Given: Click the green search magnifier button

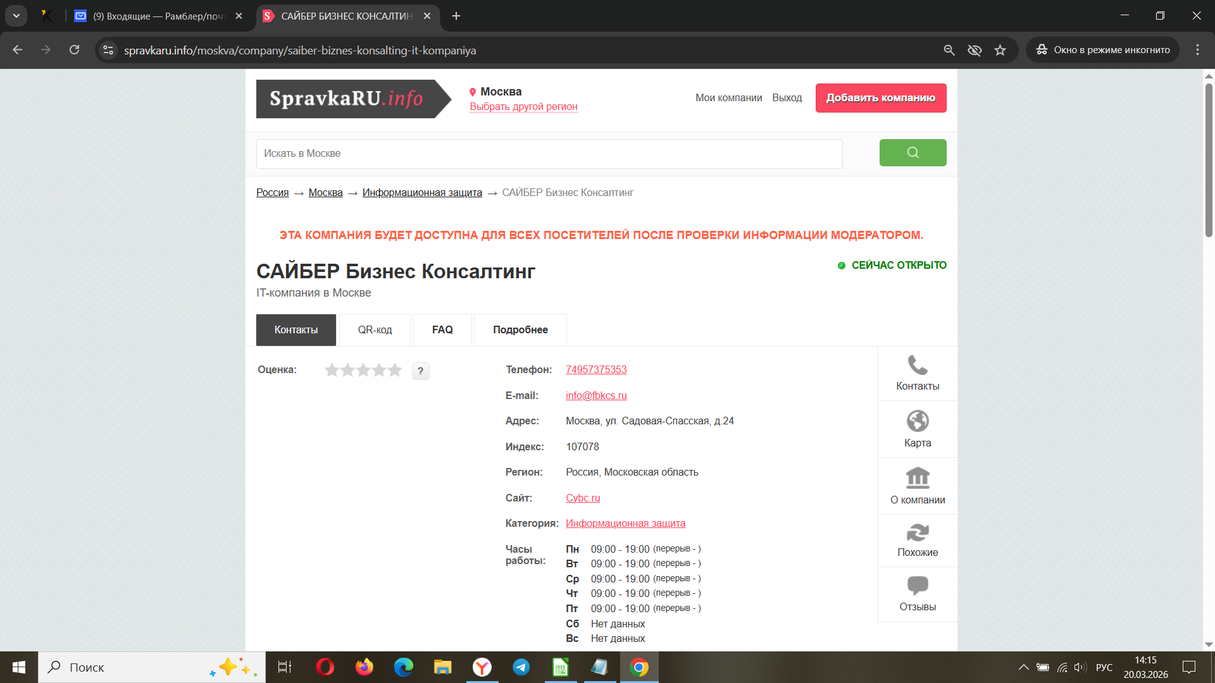Looking at the screenshot, I should click(913, 152).
